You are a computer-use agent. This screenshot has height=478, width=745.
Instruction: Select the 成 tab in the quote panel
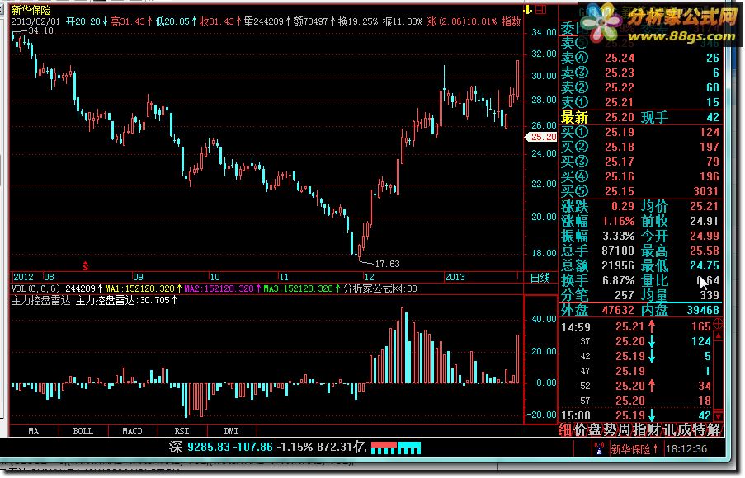click(684, 430)
